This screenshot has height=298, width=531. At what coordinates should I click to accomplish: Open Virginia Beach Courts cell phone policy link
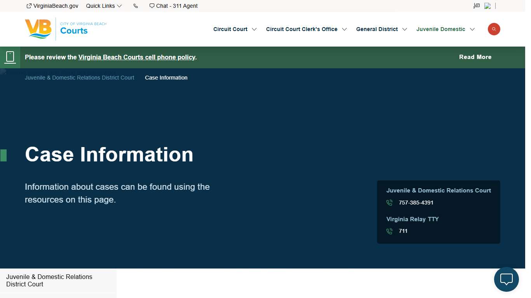[x=136, y=57]
